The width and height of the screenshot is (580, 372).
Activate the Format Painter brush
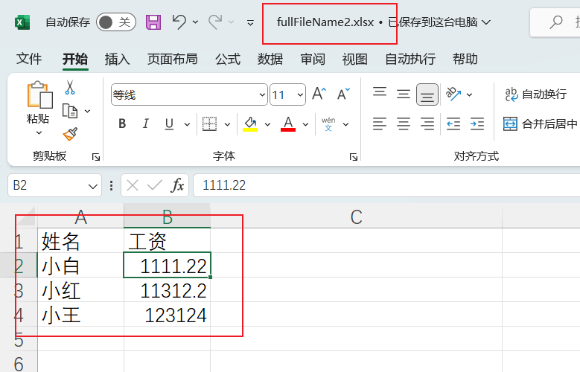pos(70,134)
